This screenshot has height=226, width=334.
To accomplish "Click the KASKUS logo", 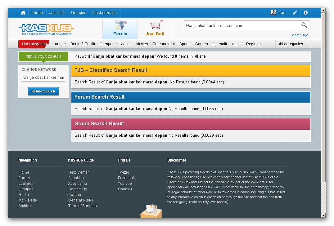I will 46,29.
